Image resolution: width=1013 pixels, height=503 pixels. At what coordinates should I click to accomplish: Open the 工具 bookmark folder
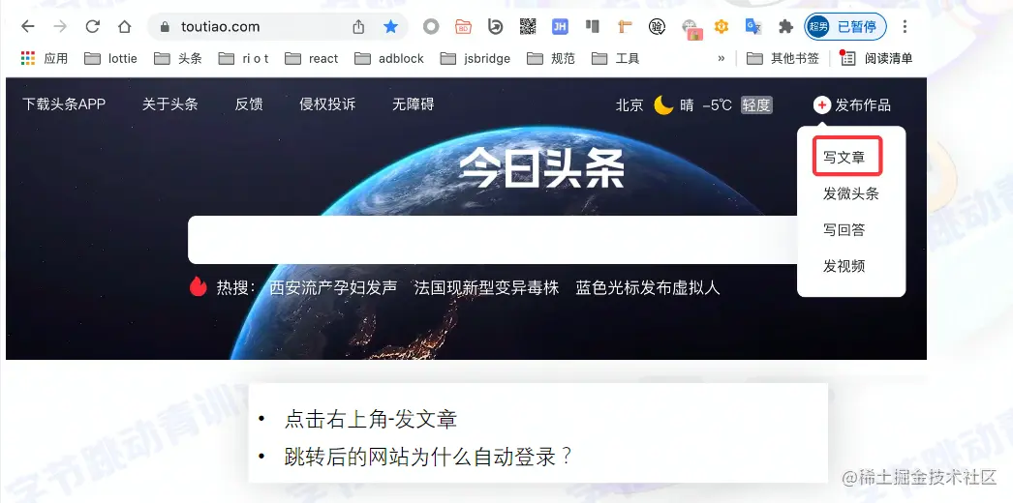615,58
